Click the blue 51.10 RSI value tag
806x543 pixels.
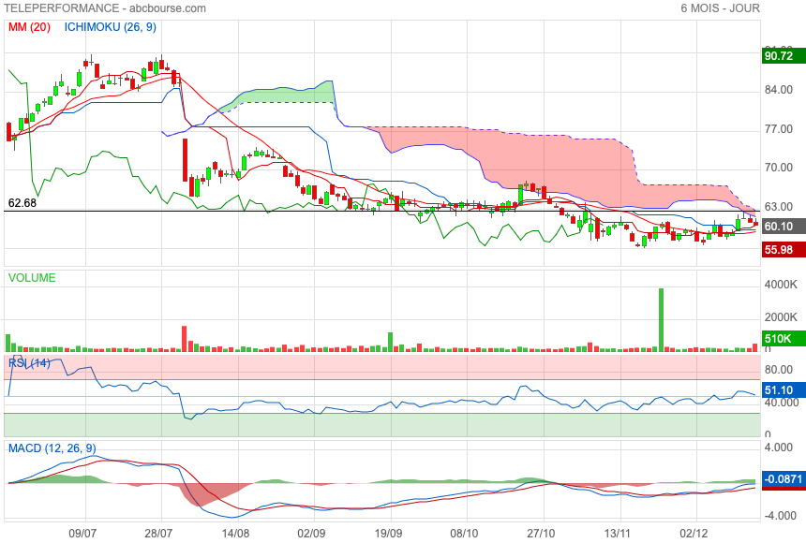(x=784, y=389)
